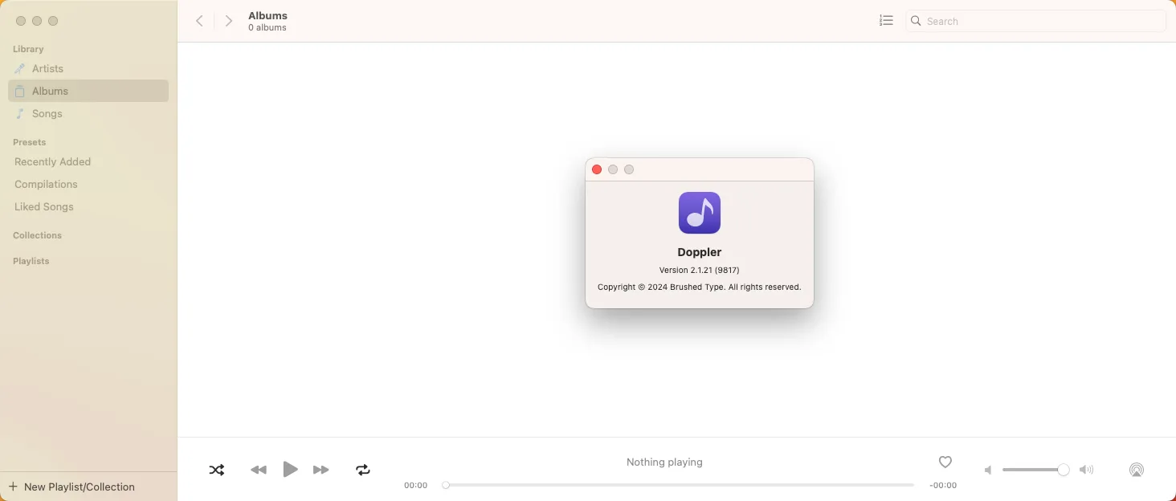Toggle repeat mode
The height and width of the screenshot is (501, 1176).
point(363,470)
